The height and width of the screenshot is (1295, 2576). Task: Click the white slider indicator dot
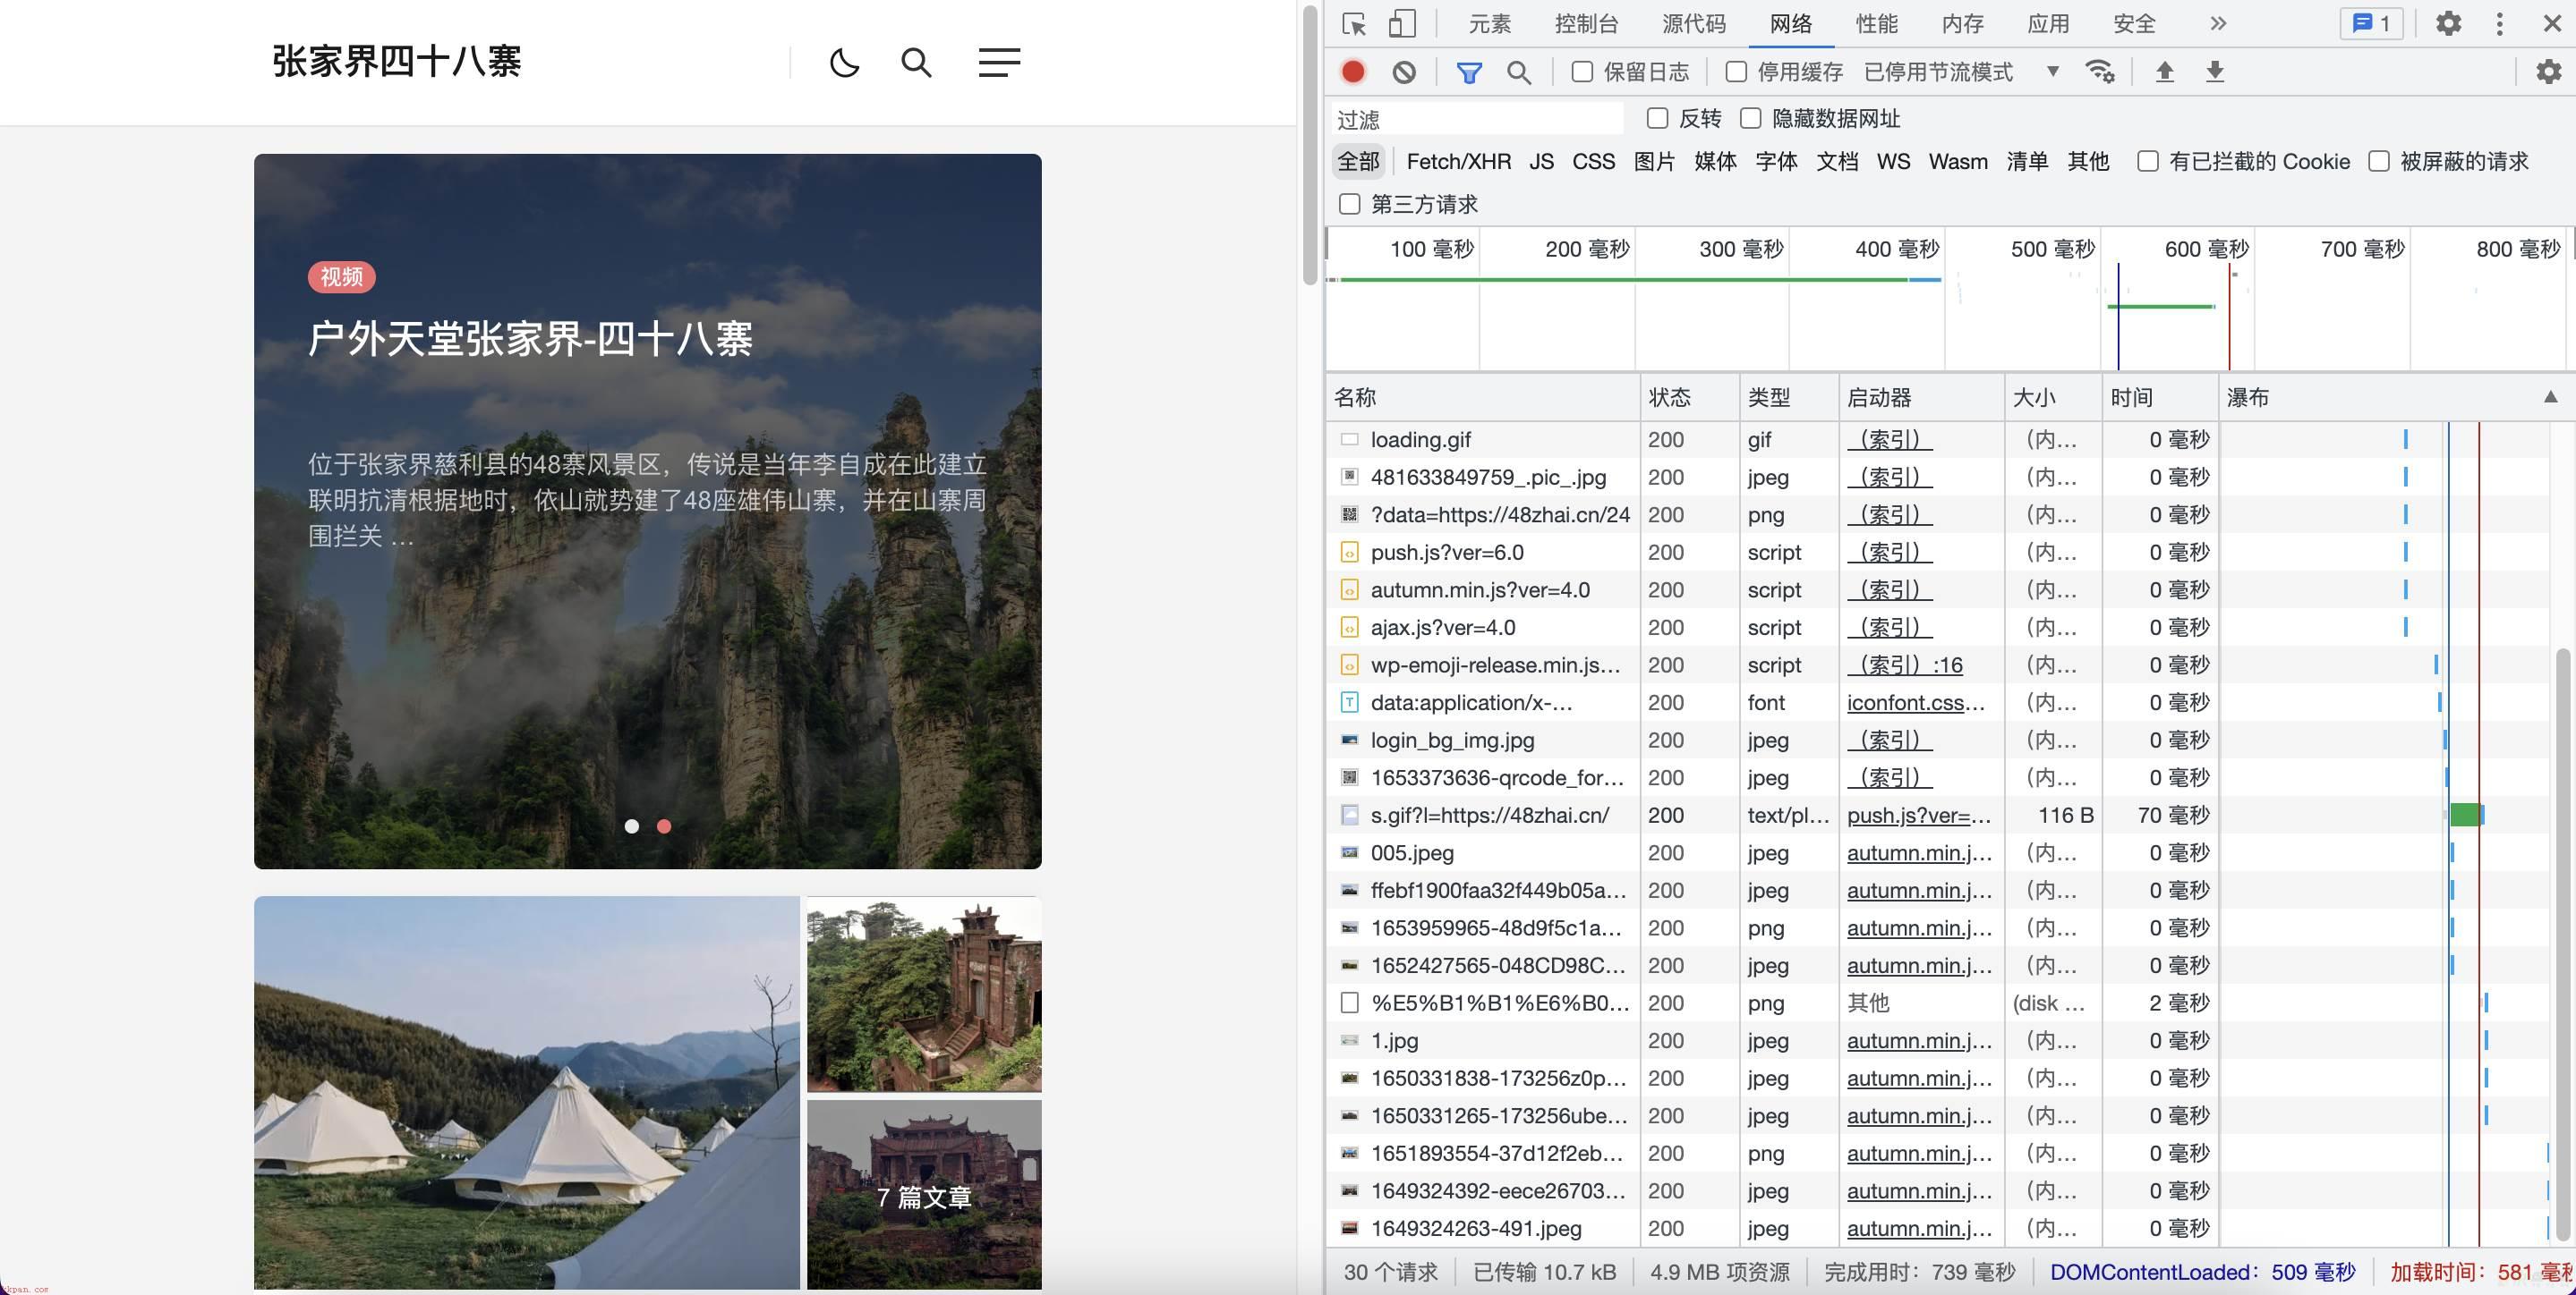632,826
